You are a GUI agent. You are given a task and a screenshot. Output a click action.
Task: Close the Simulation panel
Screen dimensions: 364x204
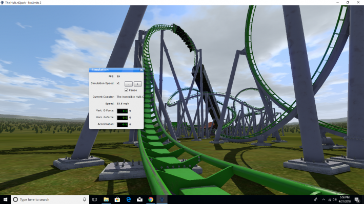pyautogui.click(x=141, y=70)
